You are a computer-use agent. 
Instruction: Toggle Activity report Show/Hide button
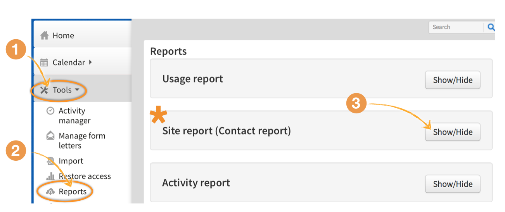tap(452, 184)
